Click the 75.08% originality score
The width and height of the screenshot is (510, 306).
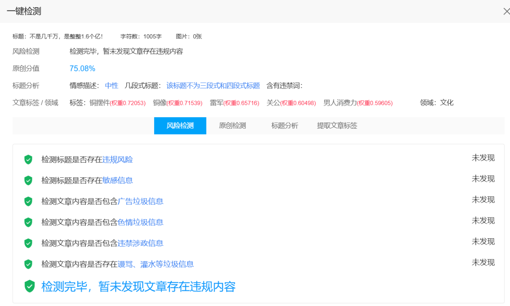tap(82, 68)
